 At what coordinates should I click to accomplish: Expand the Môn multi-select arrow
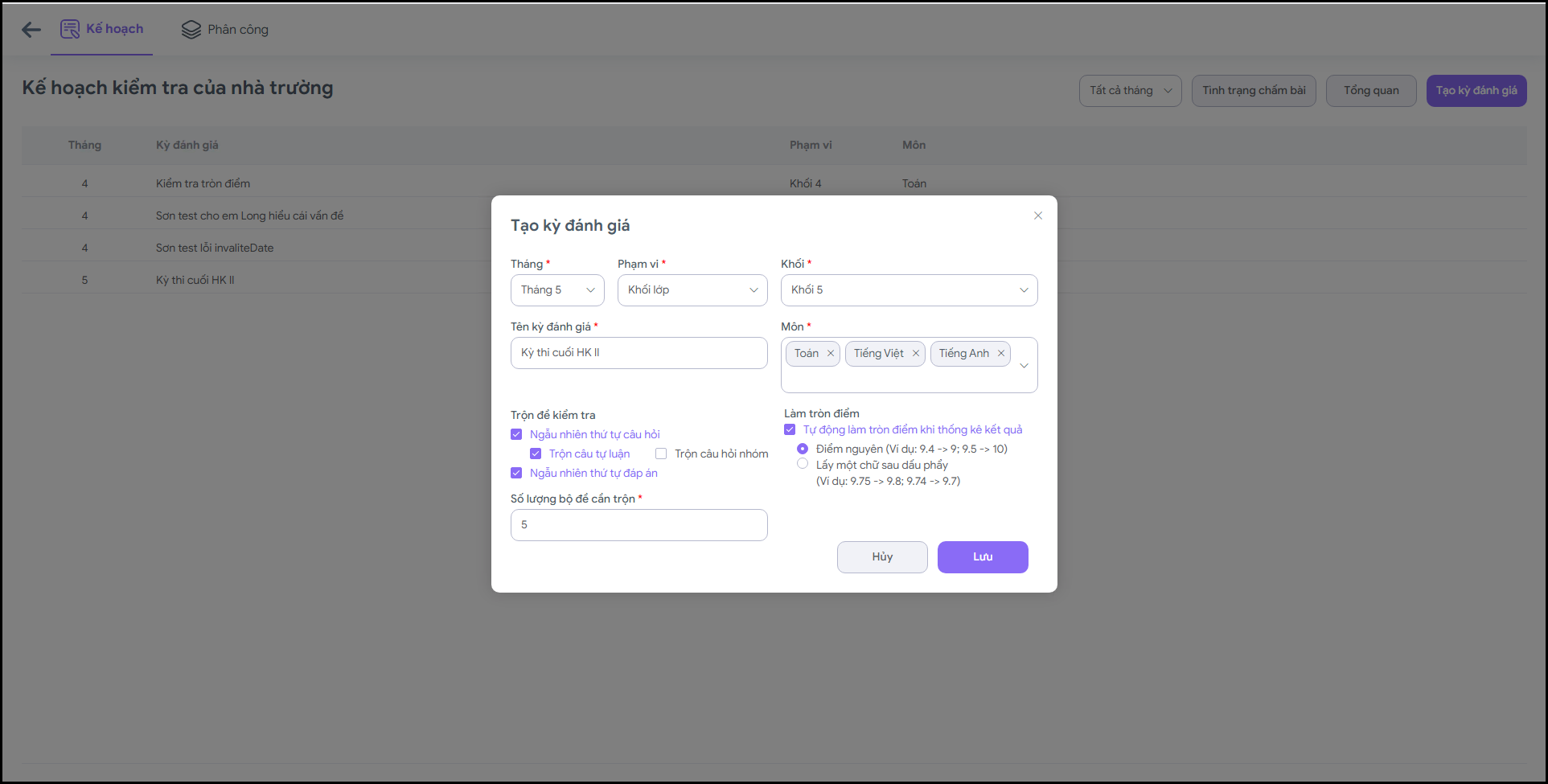point(1024,366)
